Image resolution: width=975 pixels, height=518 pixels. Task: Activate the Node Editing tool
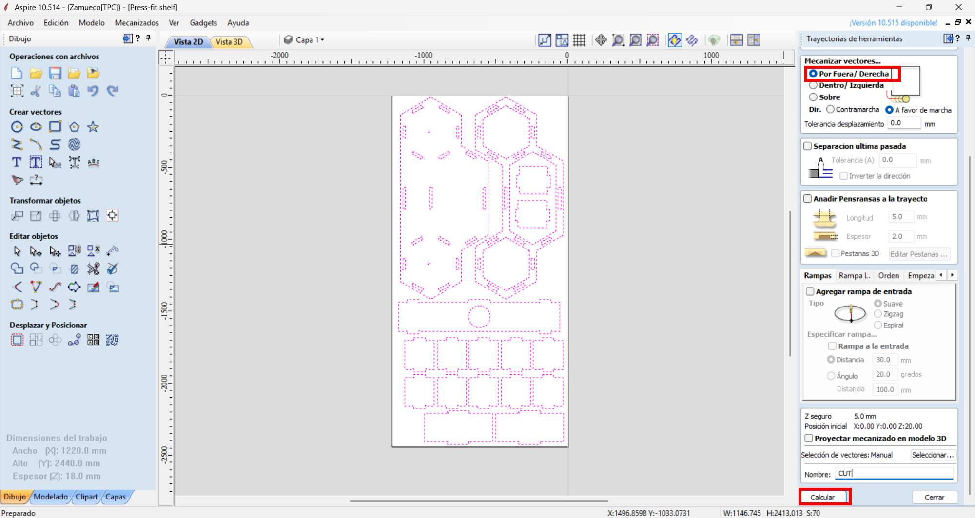tap(36, 251)
